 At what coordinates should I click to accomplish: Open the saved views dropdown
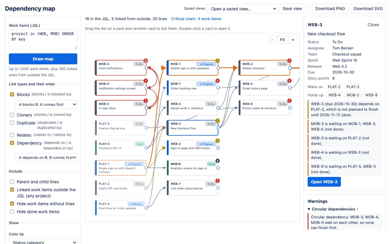pos(242,9)
